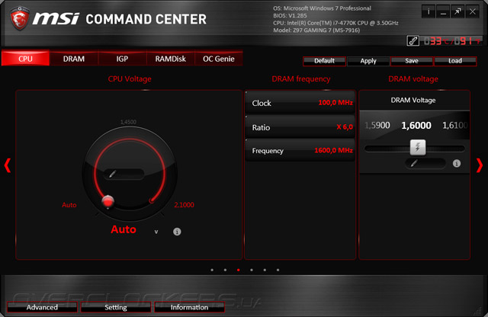
Task: Select the fourth page indicator dot
Action: (252, 270)
